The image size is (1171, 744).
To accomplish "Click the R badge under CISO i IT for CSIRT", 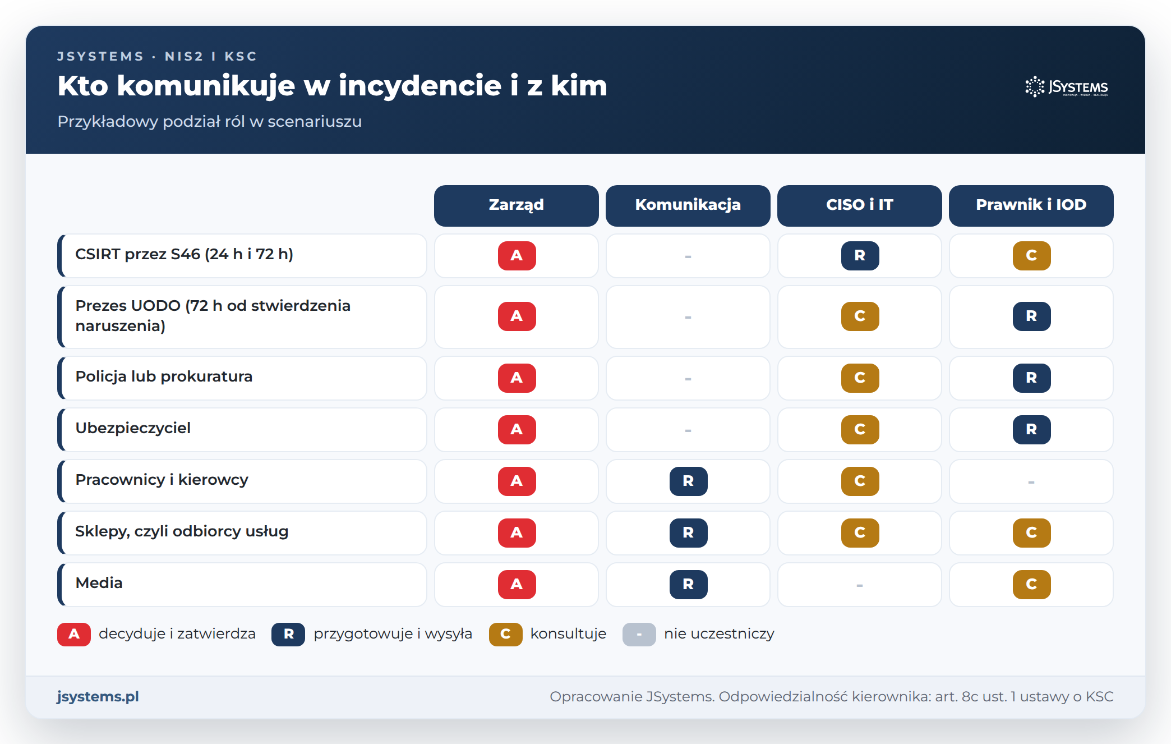I will point(860,256).
